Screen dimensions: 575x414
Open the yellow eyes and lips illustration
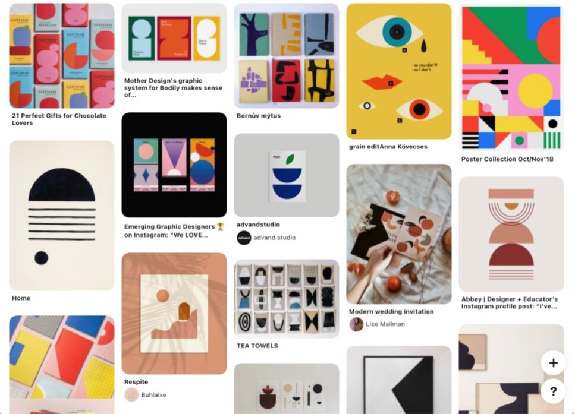[x=399, y=71]
